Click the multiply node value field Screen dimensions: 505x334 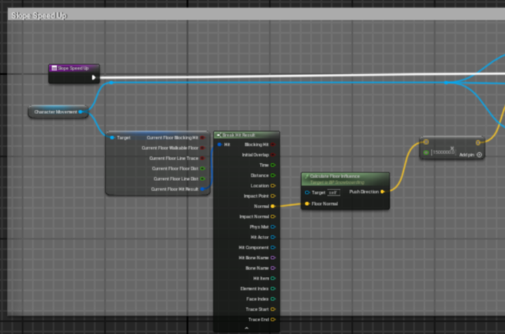(x=443, y=152)
